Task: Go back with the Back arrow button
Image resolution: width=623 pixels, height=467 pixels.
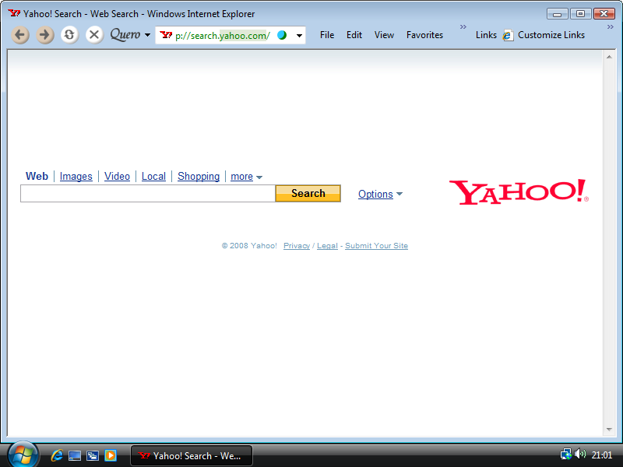Action: coord(20,35)
